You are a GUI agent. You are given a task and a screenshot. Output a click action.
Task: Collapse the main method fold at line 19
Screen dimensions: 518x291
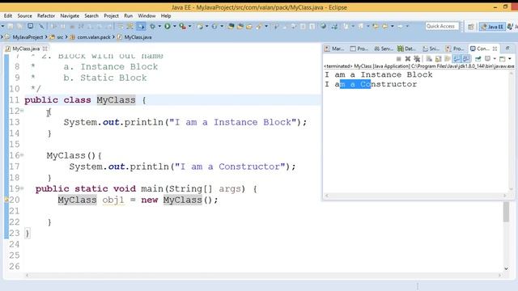pyautogui.click(x=22, y=188)
